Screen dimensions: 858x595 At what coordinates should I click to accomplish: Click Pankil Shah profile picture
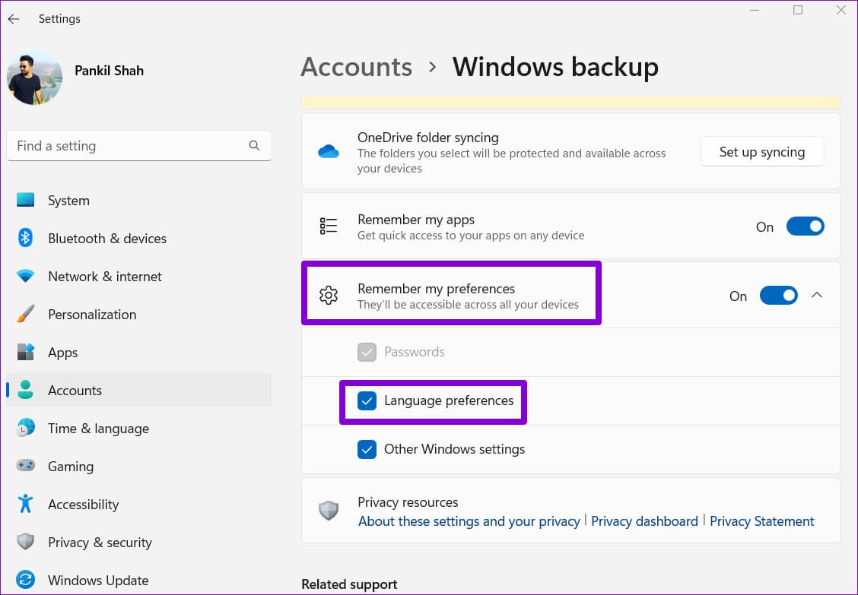(x=34, y=77)
